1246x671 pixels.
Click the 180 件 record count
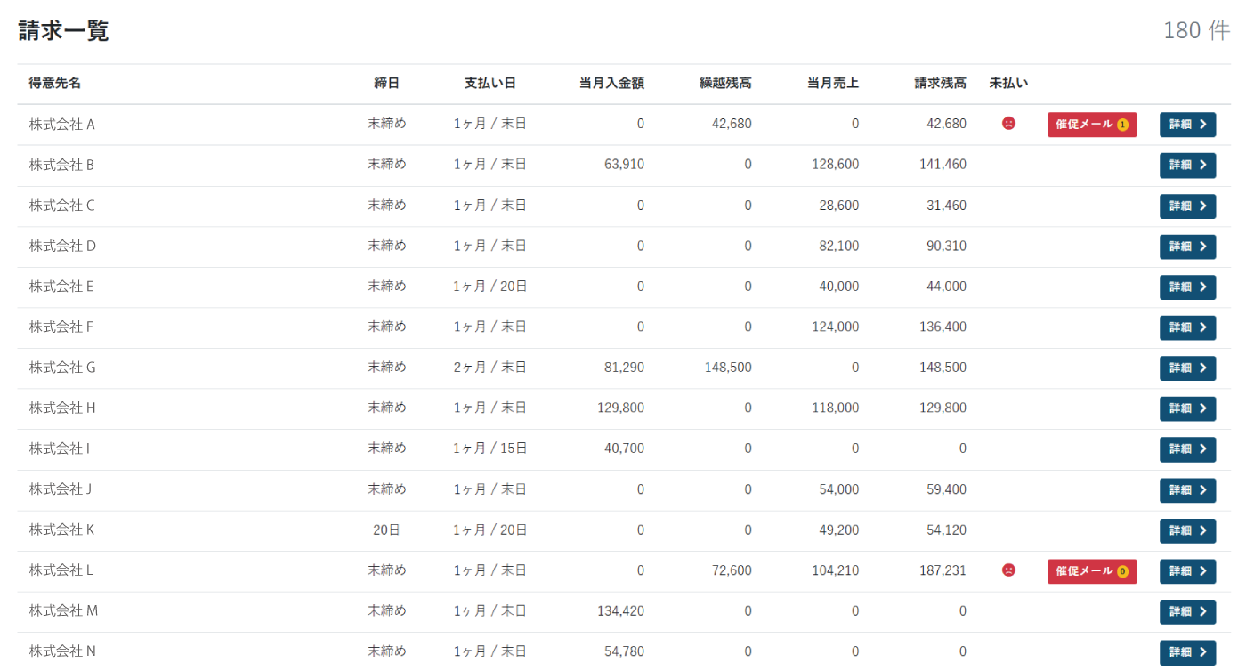point(1196,30)
